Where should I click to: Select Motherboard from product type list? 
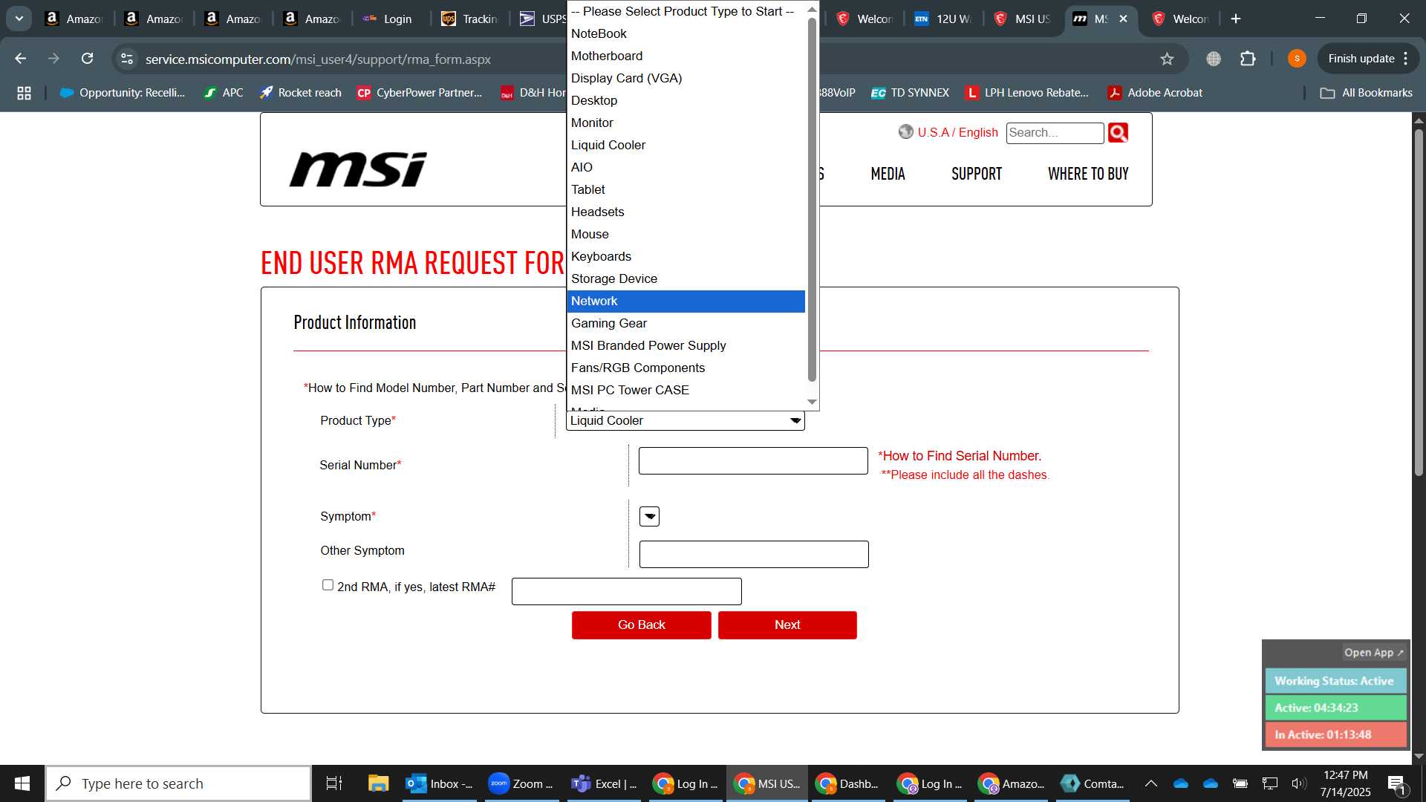(686, 56)
